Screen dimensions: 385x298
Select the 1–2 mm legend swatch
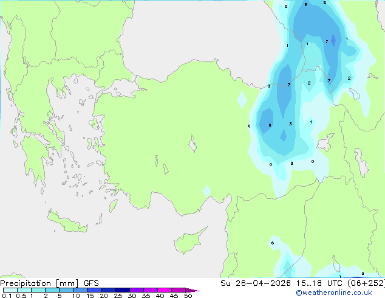38,290
